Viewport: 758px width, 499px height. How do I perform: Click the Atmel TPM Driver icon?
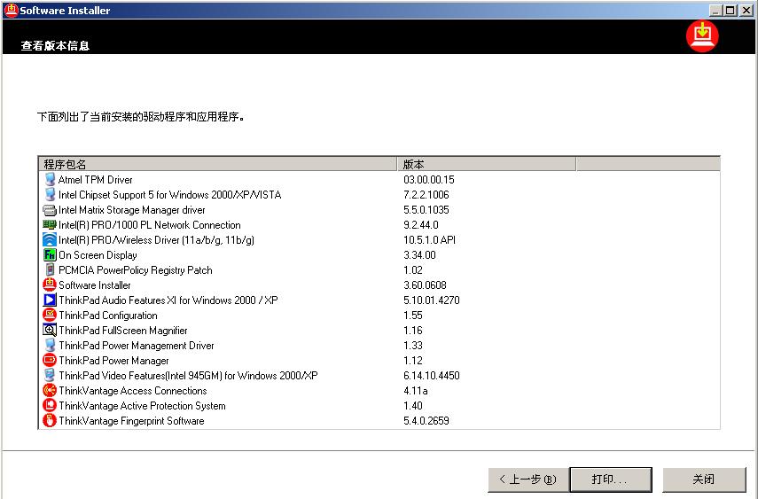click(50, 179)
